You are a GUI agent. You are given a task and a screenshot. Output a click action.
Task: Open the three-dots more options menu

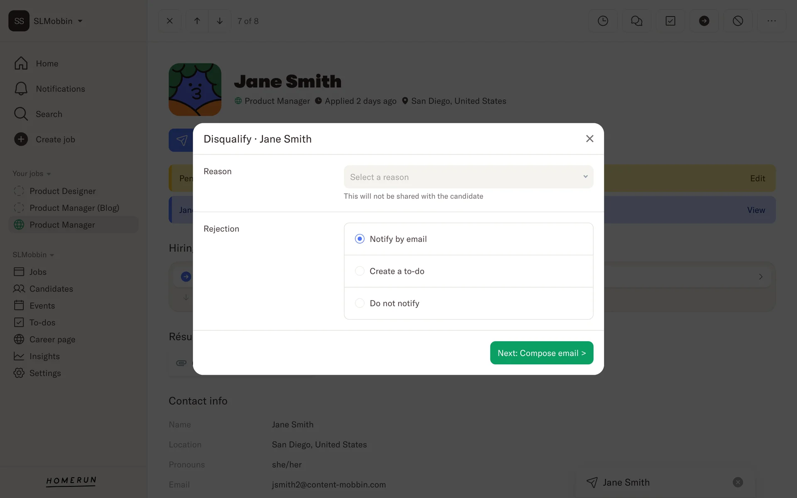[x=771, y=21]
